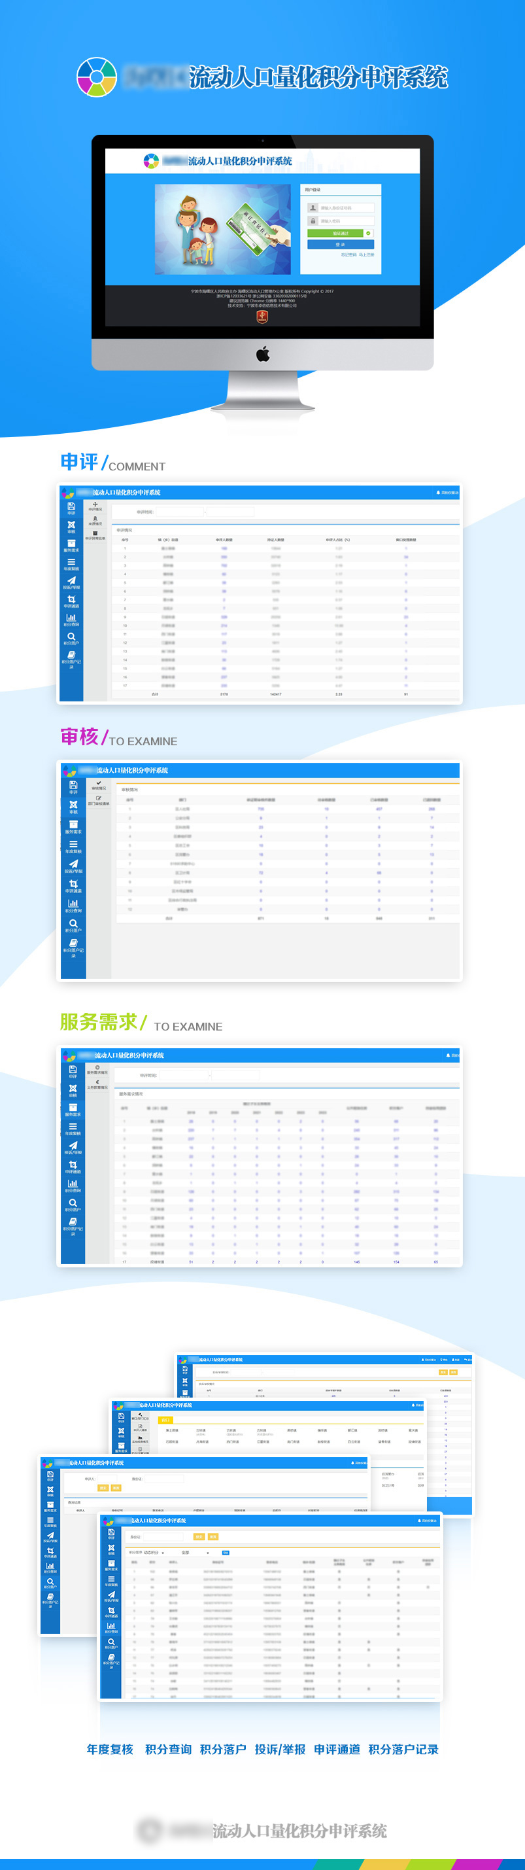Click the 马上注册 link on the login form
Image resolution: width=525 pixels, height=1870 pixels.
[366, 255]
